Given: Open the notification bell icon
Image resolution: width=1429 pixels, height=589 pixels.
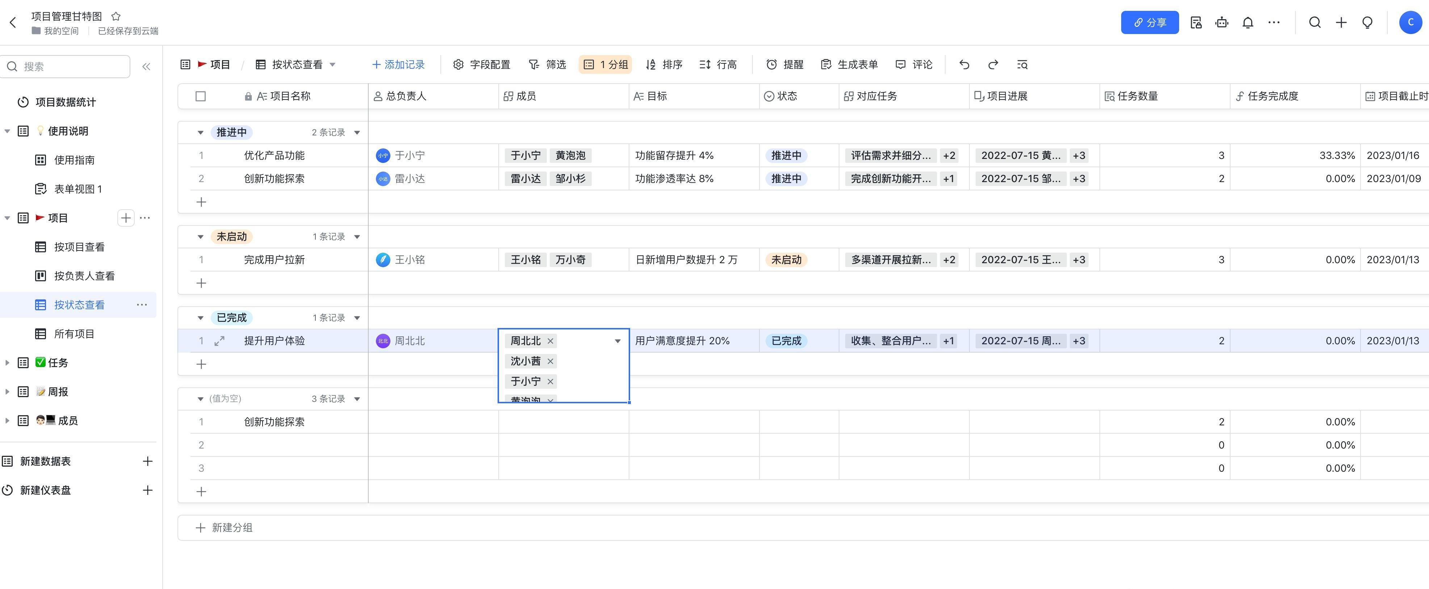Looking at the screenshot, I should [1248, 23].
